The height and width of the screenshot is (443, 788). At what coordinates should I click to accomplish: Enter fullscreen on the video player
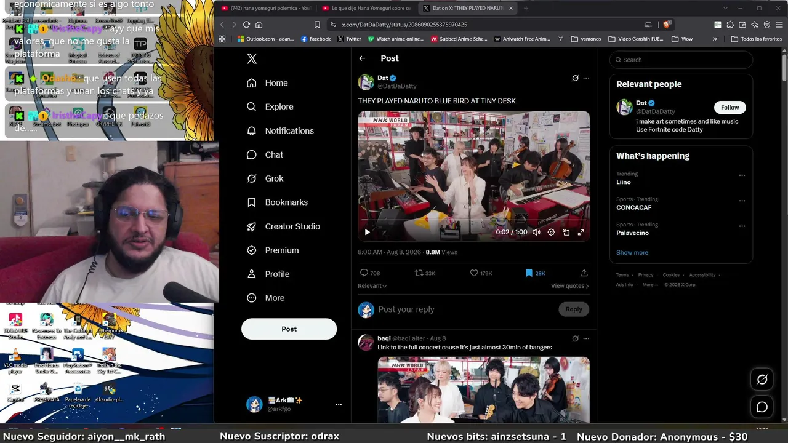point(581,232)
